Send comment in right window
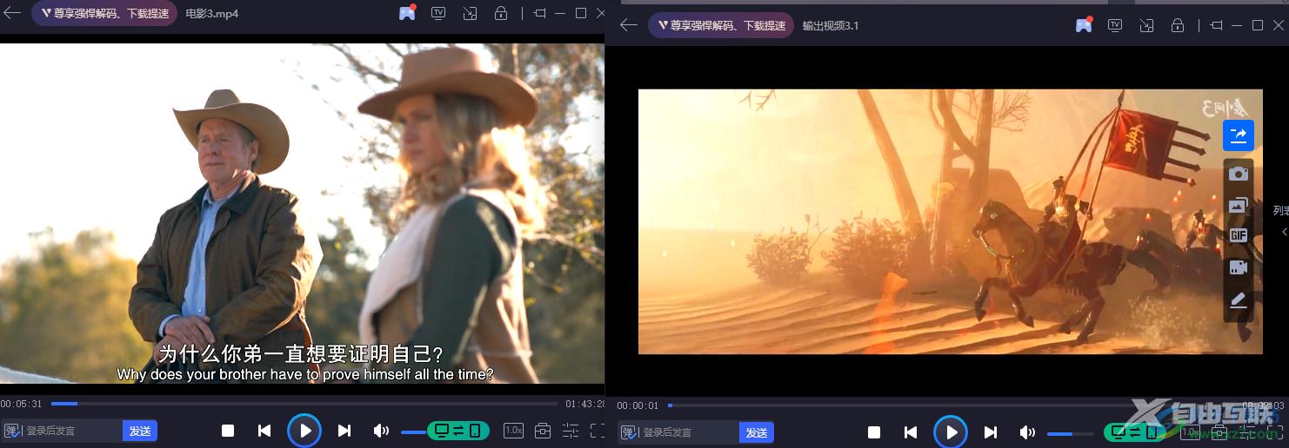 (x=757, y=432)
